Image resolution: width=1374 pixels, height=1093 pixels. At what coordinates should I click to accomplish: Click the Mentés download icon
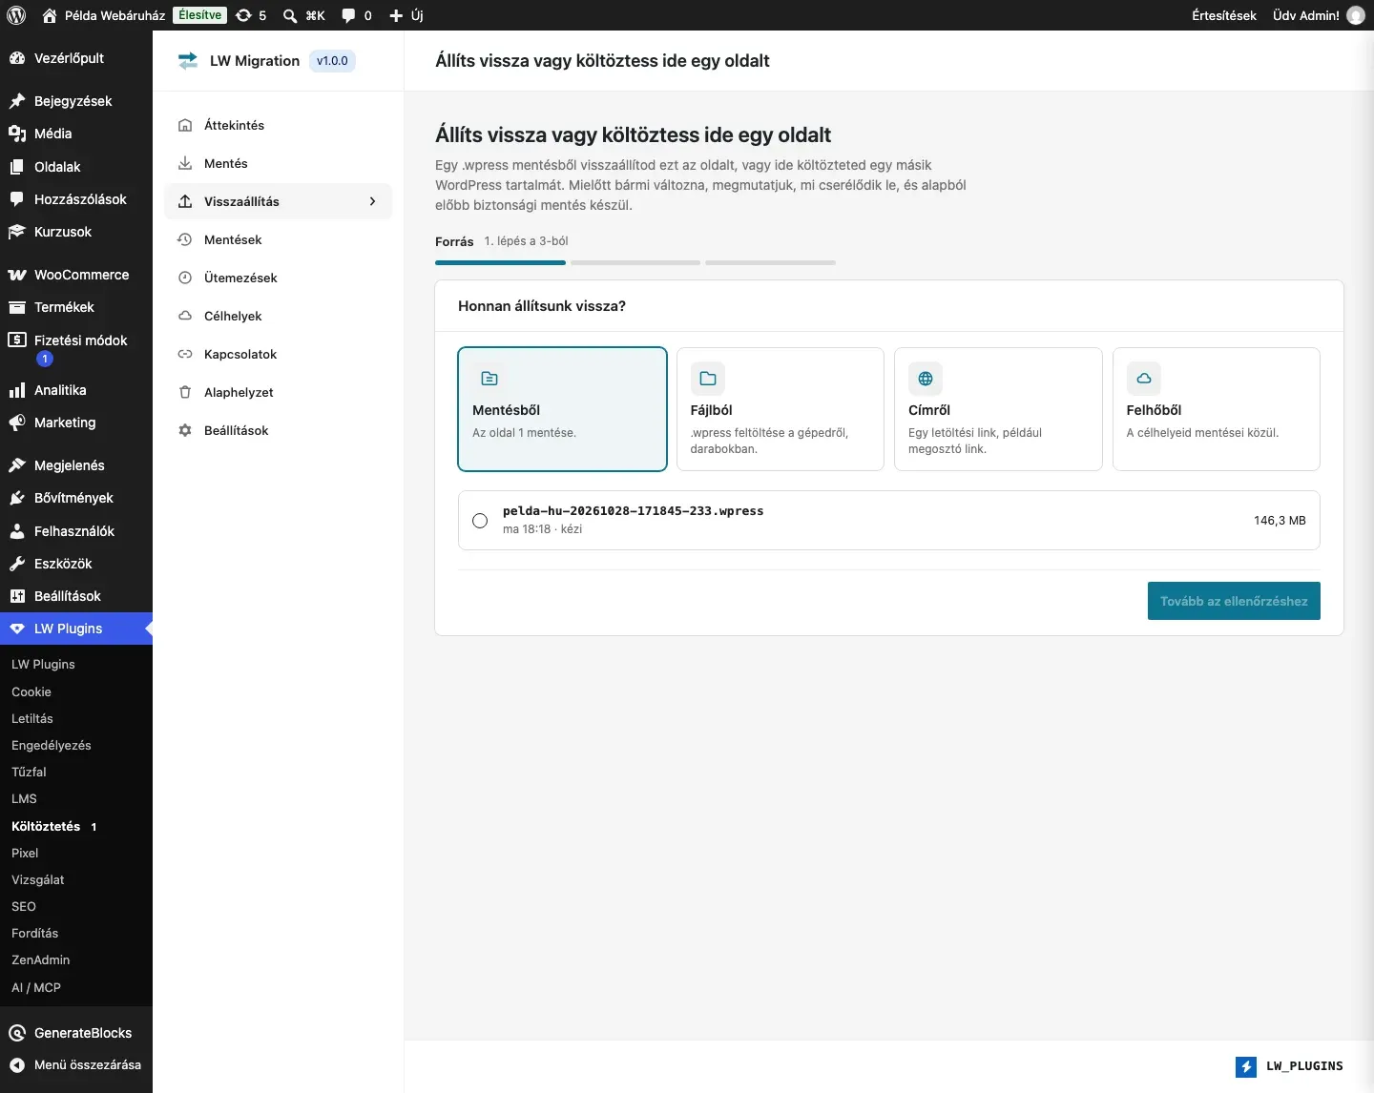pos(185,163)
